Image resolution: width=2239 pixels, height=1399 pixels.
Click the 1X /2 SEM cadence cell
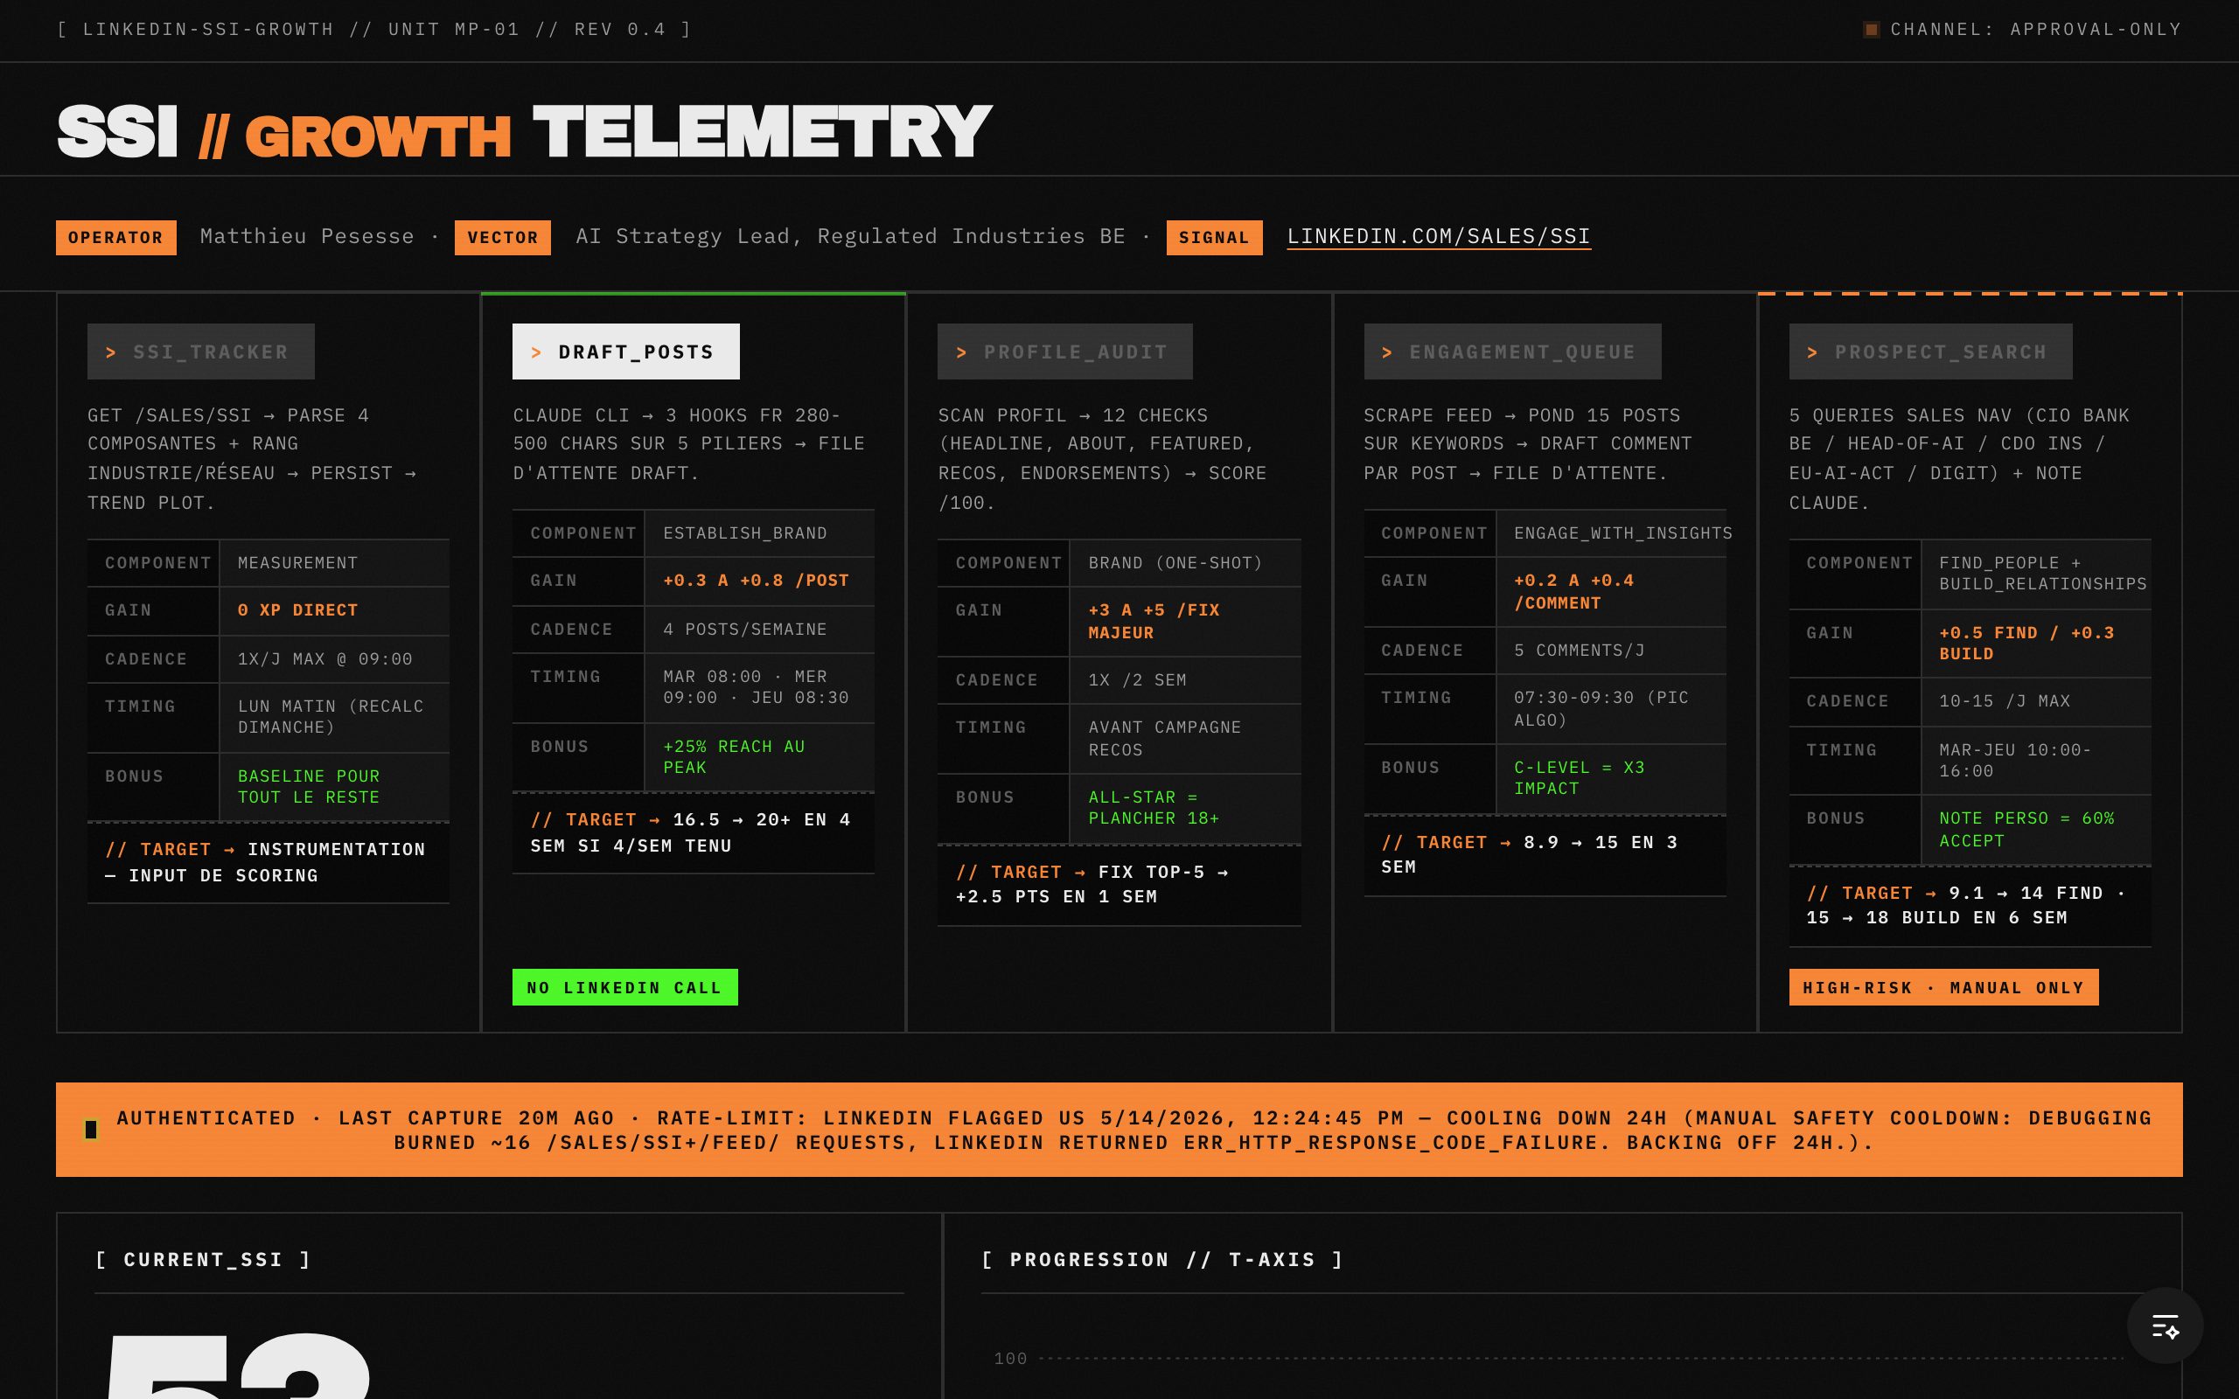pos(1185,680)
